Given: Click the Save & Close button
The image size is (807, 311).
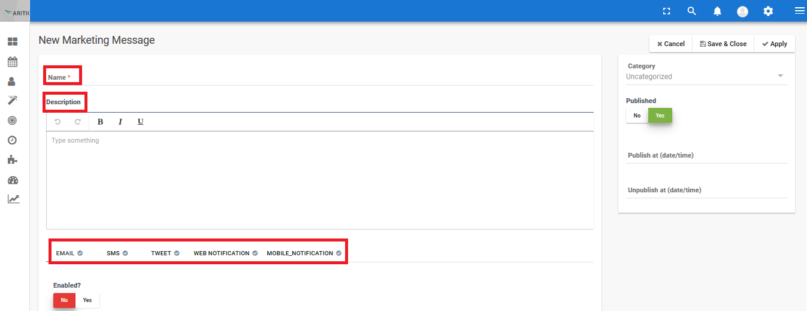Looking at the screenshot, I should [x=723, y=44].
